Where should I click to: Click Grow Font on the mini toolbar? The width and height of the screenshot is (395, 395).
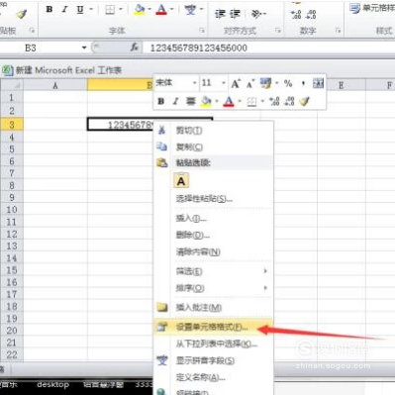pos(236,83)
